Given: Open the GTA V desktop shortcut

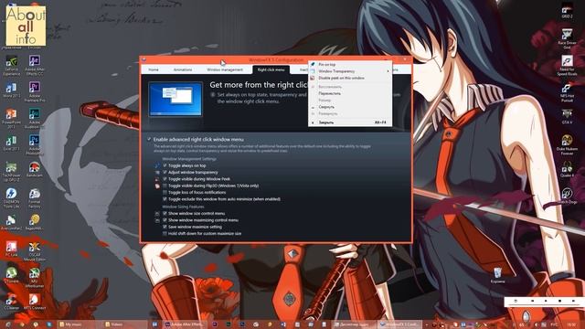Looking at the screenshot, I should click(x=567, y=116).
